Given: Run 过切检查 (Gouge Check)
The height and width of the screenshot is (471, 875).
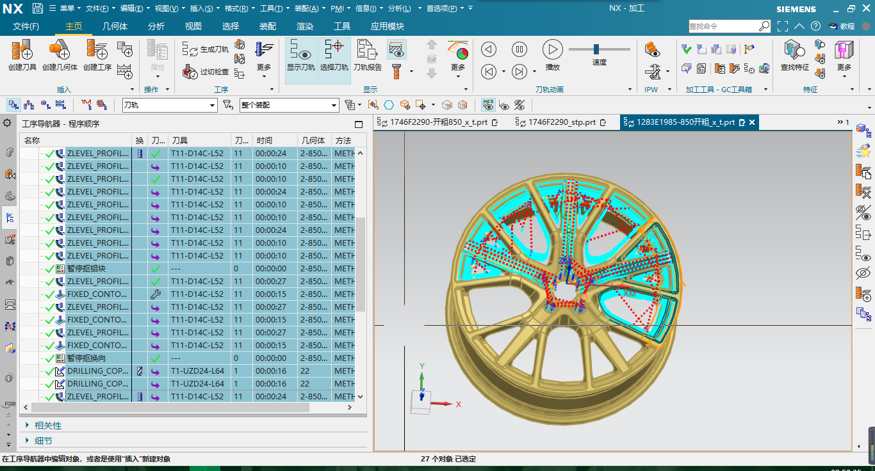Looking at the screenshot, I should tap(205, 72).
